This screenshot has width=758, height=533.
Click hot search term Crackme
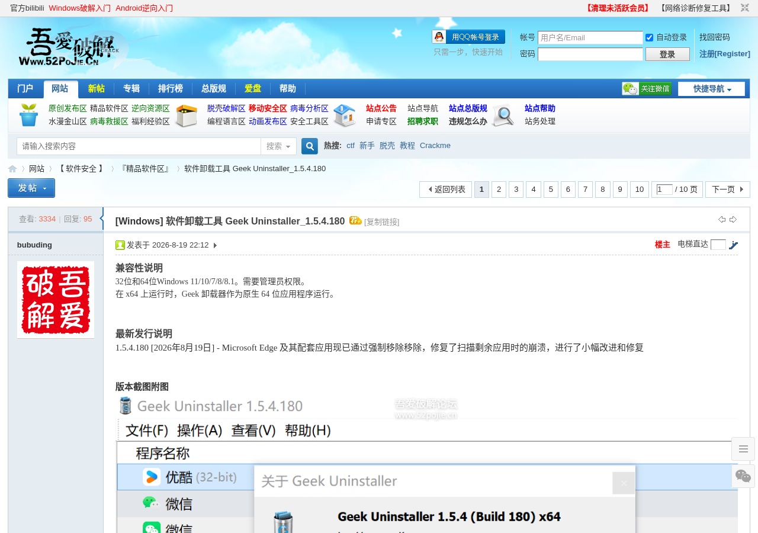point(435,146)
